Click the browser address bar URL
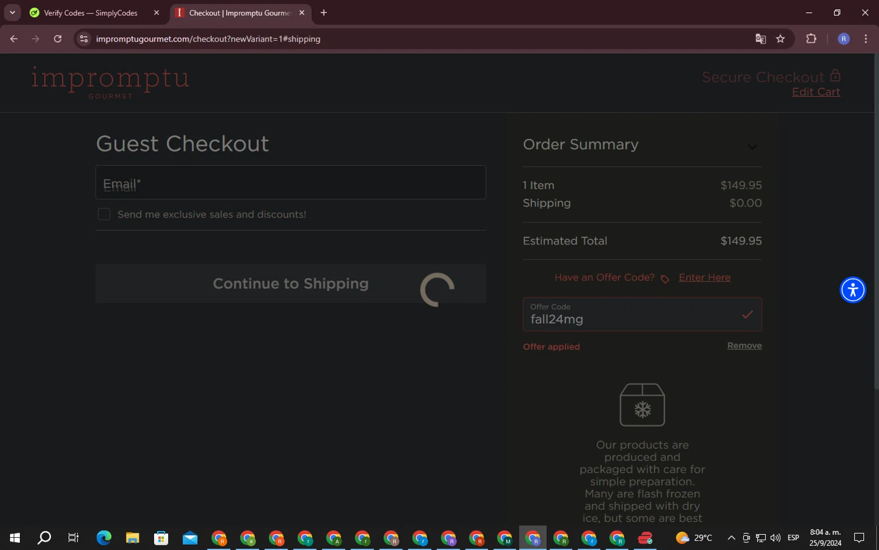 [208, 39]
